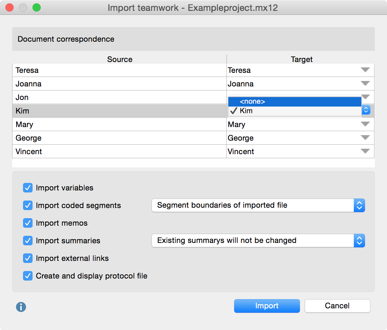
Task: Select <none> in the open target menu
Action: coord(295,102)
